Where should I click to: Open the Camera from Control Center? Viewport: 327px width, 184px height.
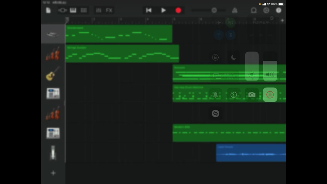tap(252, 95)
